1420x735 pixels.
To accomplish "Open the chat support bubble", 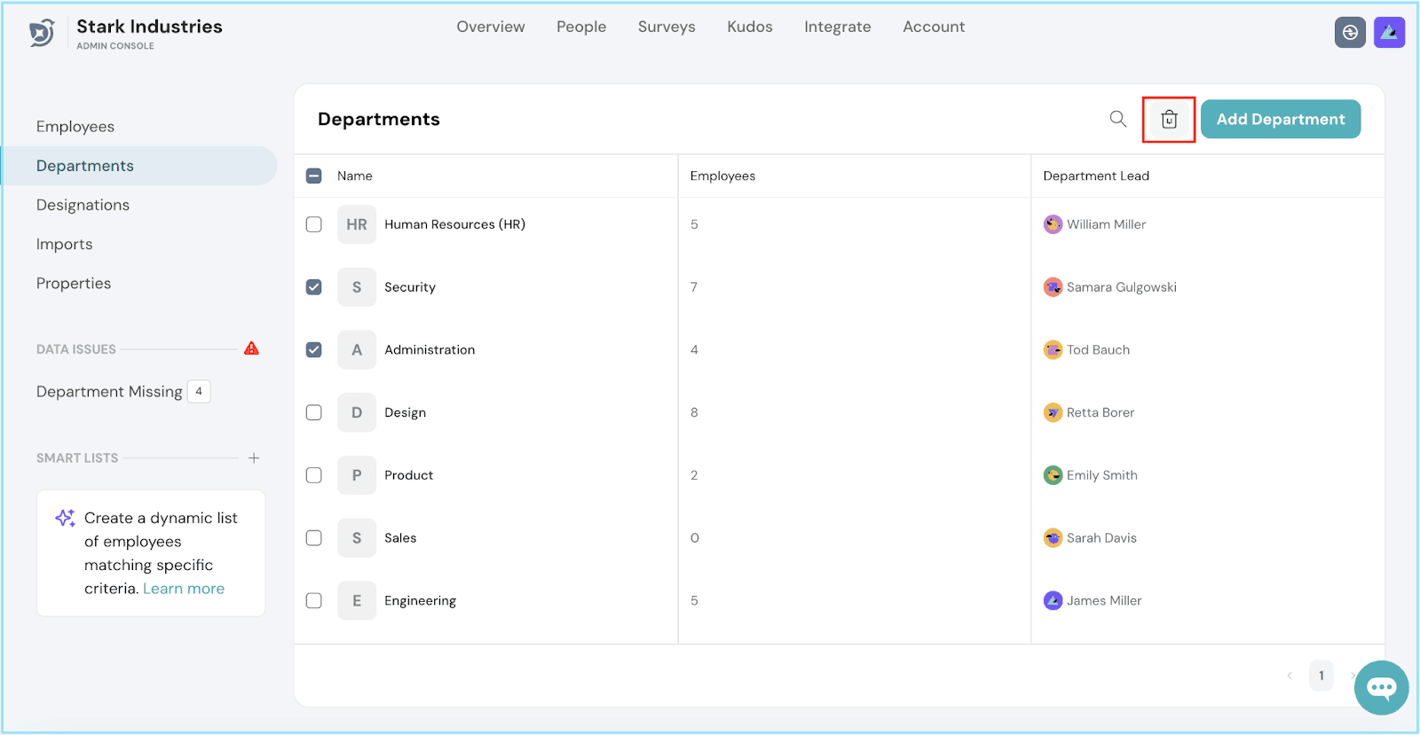I will 1381,687.
